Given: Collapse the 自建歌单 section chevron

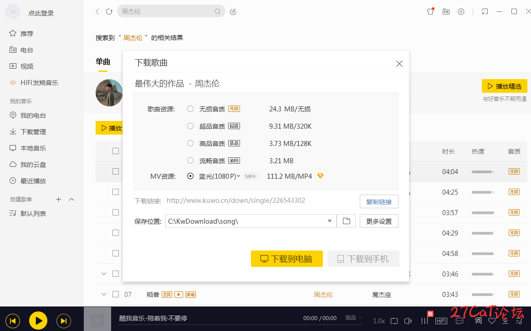Looking at the screenshot, I should click(71, 200).
